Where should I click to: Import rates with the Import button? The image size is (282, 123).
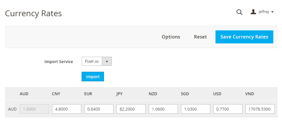click(93, 77)
